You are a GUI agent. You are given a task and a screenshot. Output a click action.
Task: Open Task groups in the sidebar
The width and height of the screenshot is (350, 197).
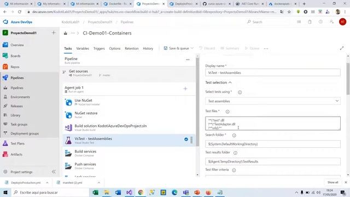point(19,124)
